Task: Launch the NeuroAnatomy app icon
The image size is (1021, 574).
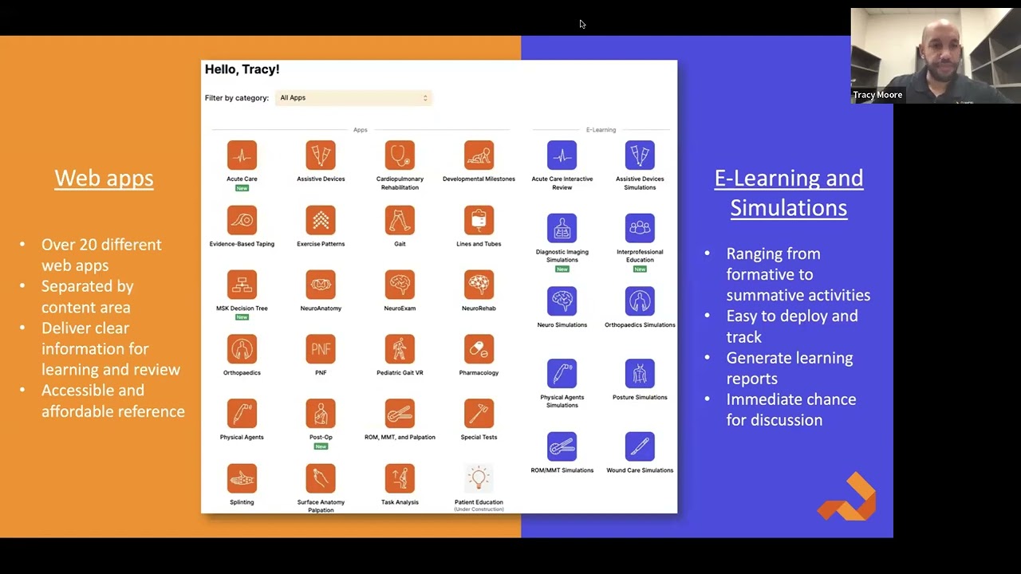Action: pos(321,285)
